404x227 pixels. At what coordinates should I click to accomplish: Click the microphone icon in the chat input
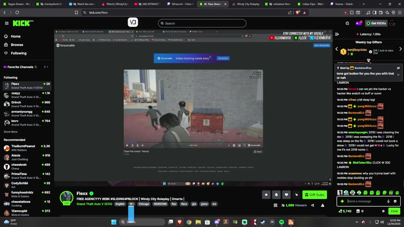389,201
